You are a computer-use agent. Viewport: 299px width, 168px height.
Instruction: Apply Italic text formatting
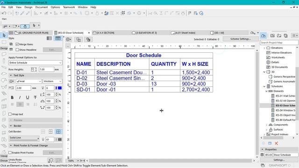point(20,98)
